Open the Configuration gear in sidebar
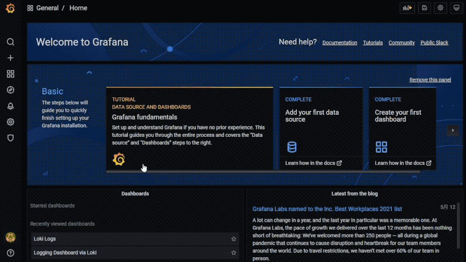The height and width of the screenshot is (262, 466). [10, 122]
